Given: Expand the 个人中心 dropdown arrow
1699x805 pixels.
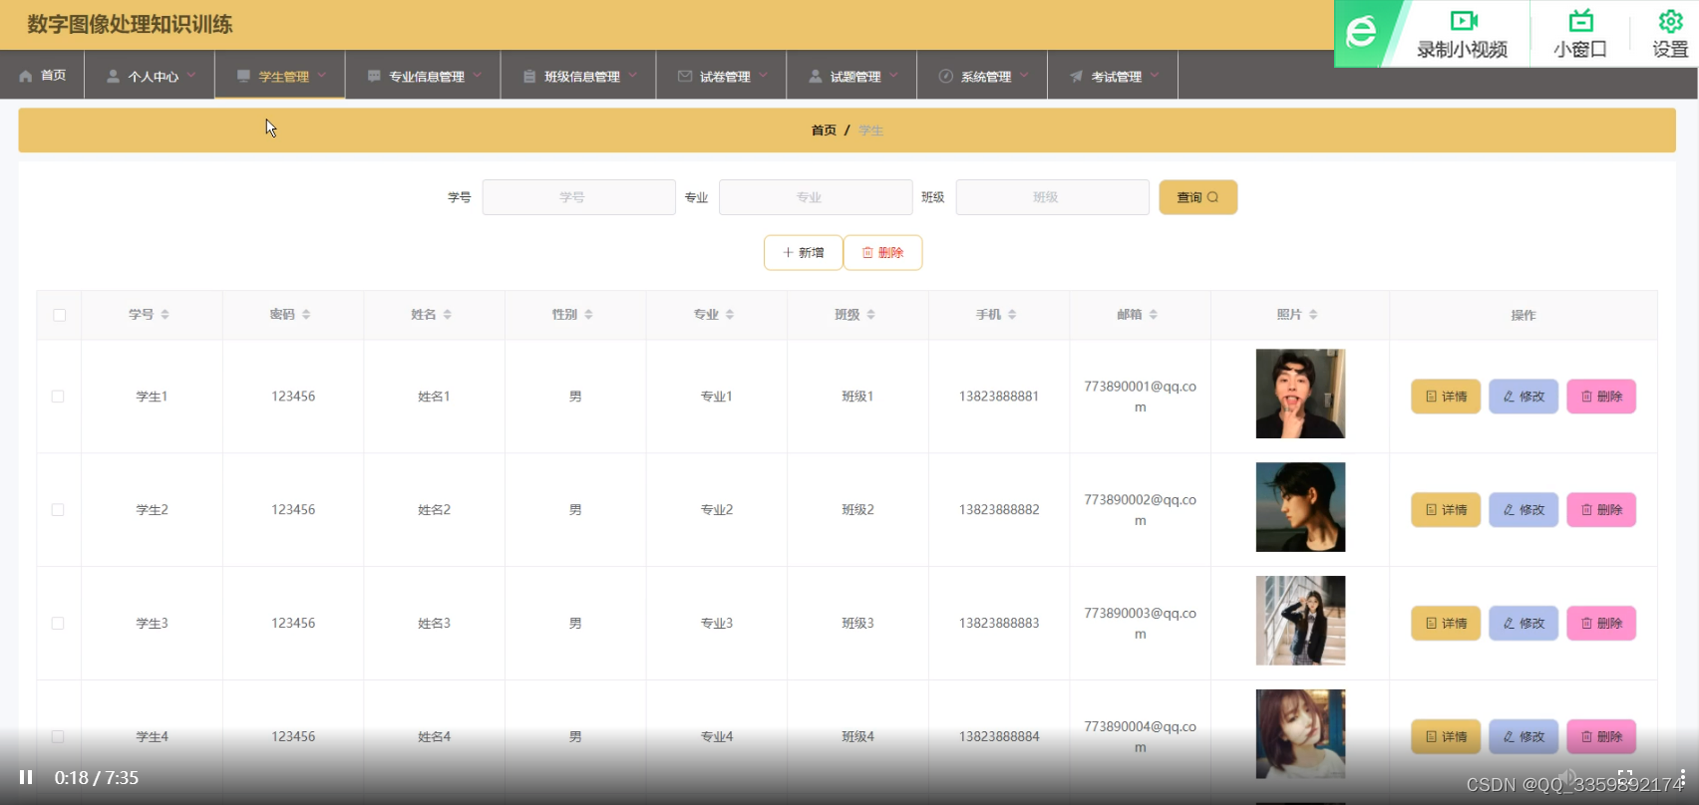Looking at the screenshot, I should (x=191, y=75).
